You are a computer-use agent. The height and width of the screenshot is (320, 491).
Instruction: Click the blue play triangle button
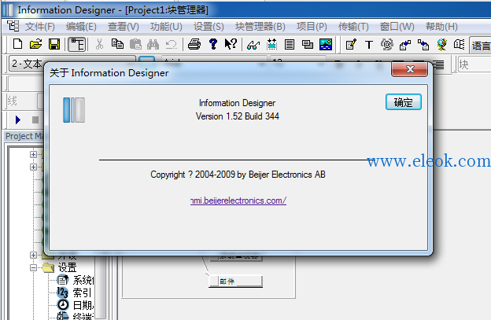point(18,120)
